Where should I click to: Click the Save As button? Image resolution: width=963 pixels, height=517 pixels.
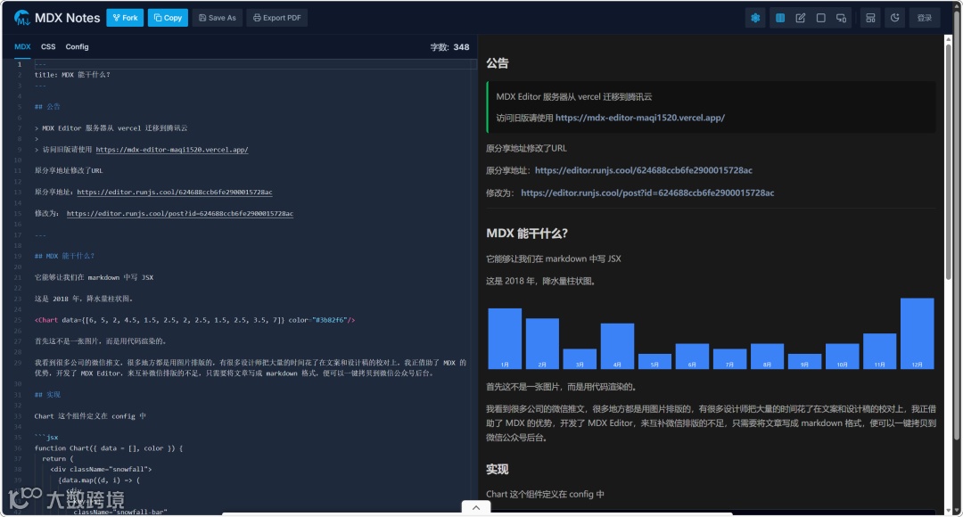click(218, 18)
